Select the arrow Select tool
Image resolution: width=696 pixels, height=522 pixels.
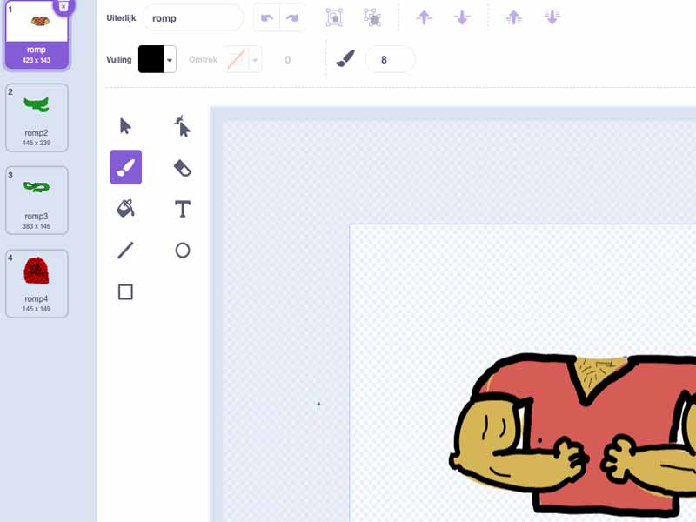click(125, 126)
